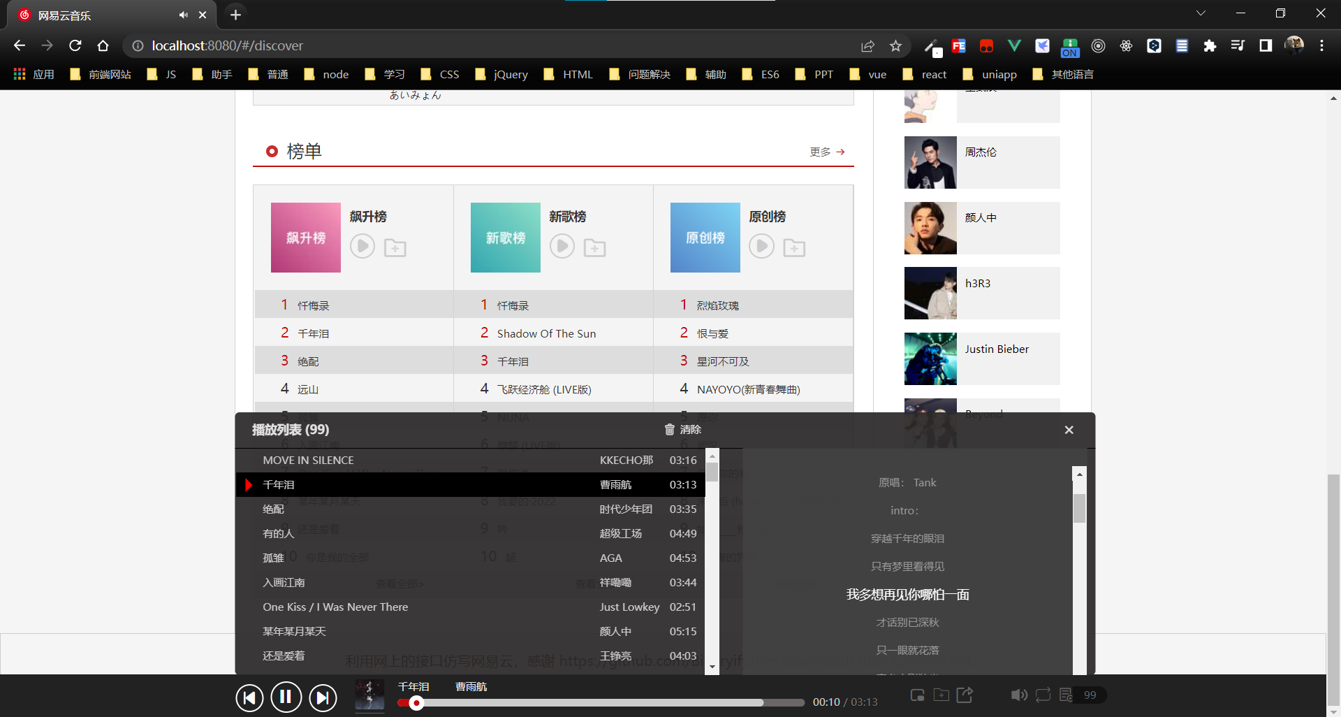The width and height of the screenshot is (1341, 717).
Task: Open the tab search dropdown chevron
Action: pos(1201,13)
